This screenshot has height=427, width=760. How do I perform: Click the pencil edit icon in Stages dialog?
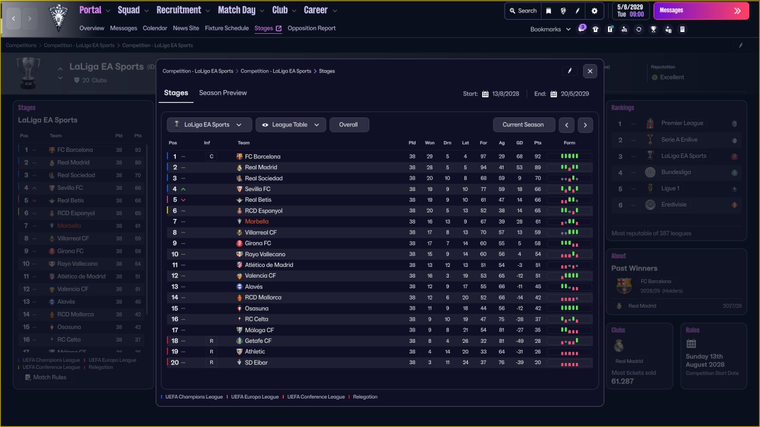point(570,71)
